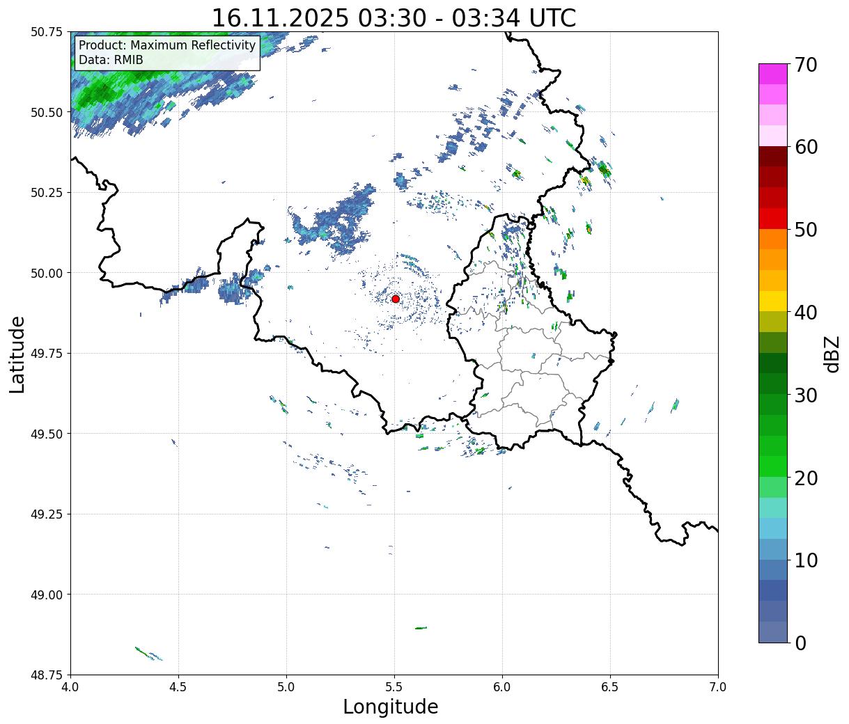The width and height of the screenshot is (849, 724).
Task: Click the latitude tick label 48.75
Action: pos(47,675)
